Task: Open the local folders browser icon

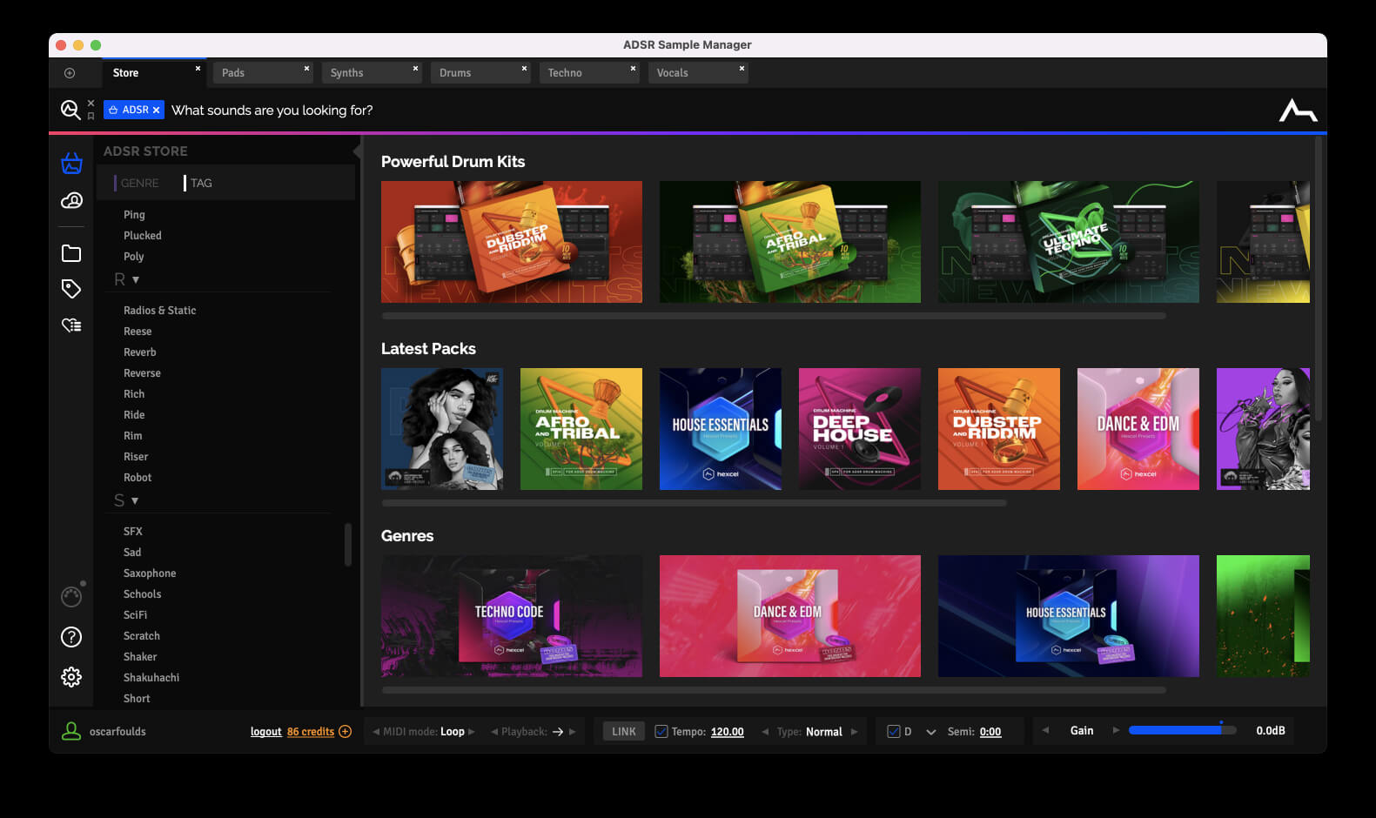Action: click(71, 253)
